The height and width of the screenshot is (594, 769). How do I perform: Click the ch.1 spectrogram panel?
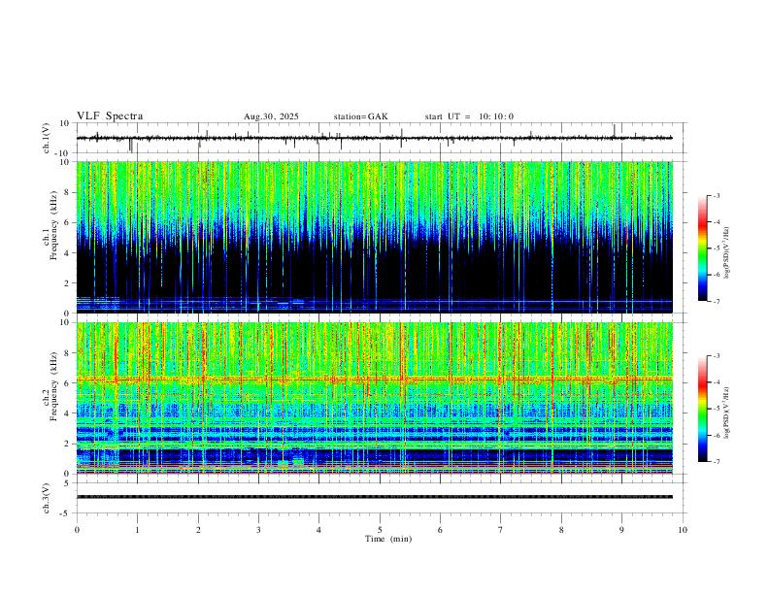(375, 237)
